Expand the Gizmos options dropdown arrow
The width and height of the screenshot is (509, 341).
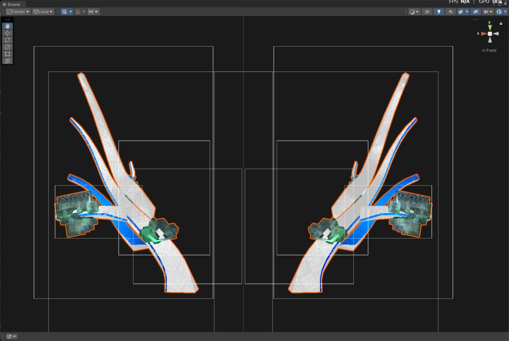coord(506,12)
